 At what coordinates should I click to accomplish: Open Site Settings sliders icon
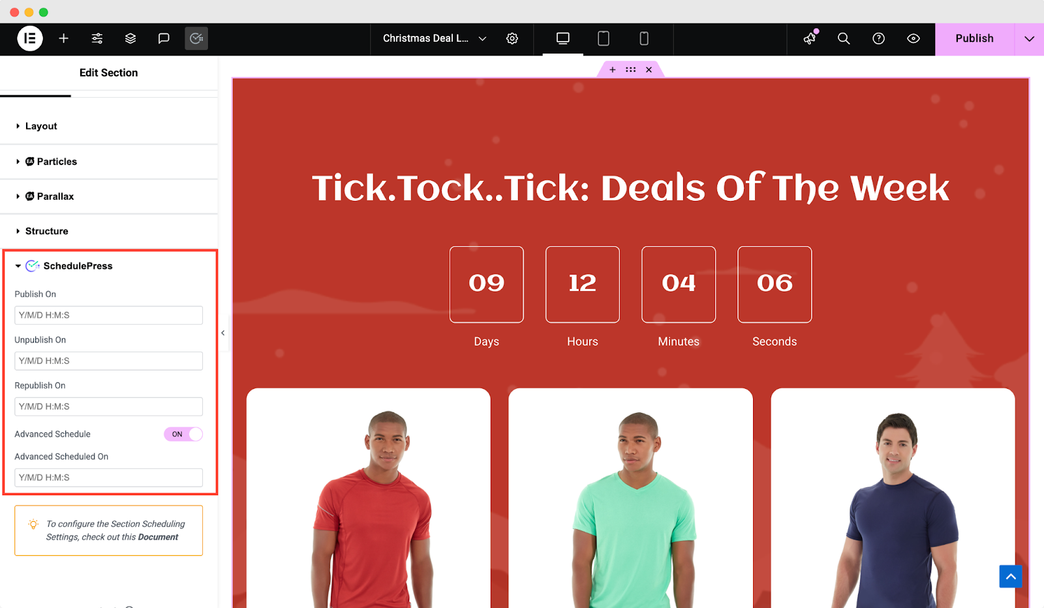tap(97, 38)
